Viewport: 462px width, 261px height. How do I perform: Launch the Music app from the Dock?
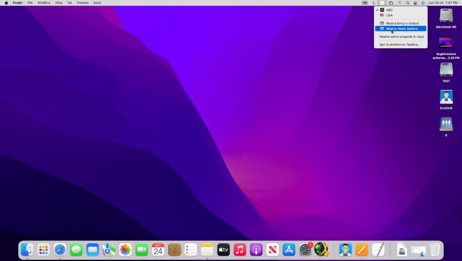click(x=240, y=249)
